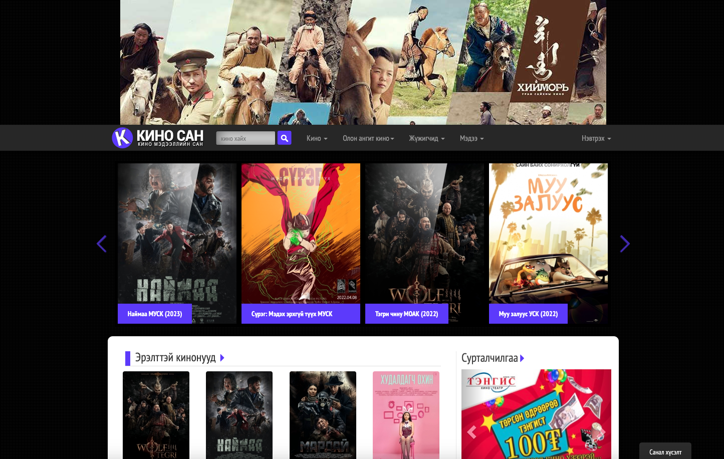The height and width of the screenshot is (459, 724).
Task: Click the Санал хүсэлт feedback button
Action: click(665, 451)
